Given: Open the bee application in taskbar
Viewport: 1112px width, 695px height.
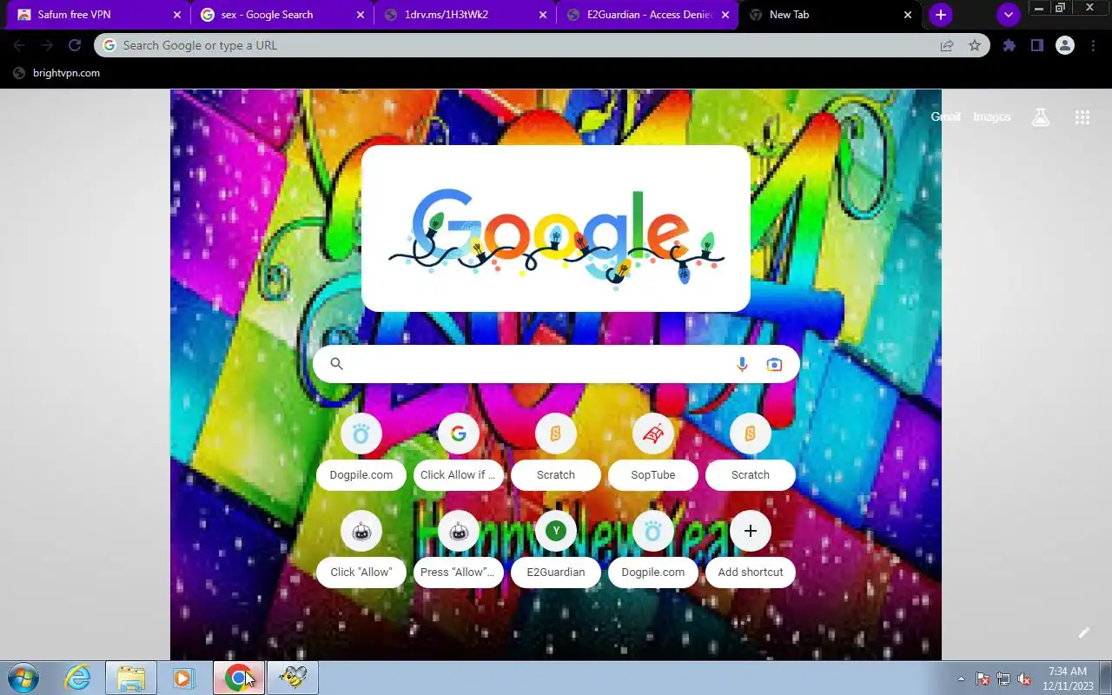Looking at the screenshot, I should [x=293, y=678].
